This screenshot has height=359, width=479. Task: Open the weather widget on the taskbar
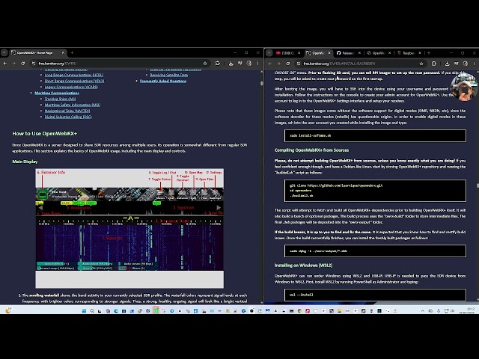[8, 311]
